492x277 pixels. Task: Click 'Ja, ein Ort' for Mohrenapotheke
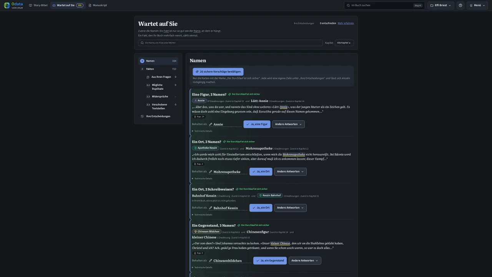(x=261, y=172)
